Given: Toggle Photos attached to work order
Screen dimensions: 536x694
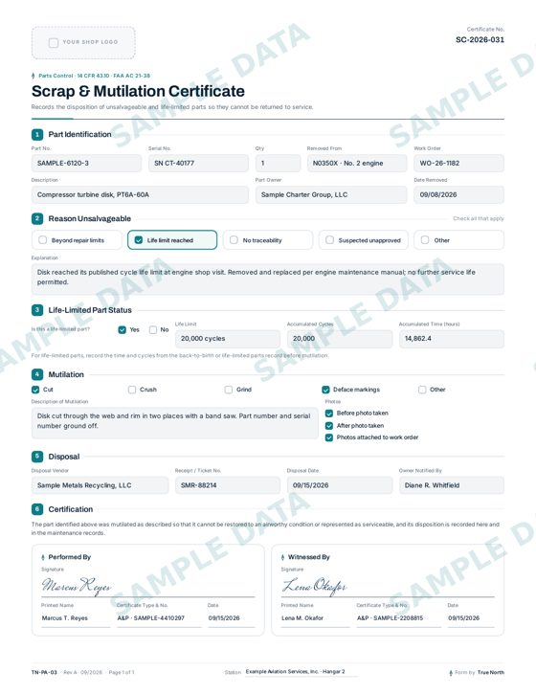Looking at the screenshot, I should tap(329, 437).
